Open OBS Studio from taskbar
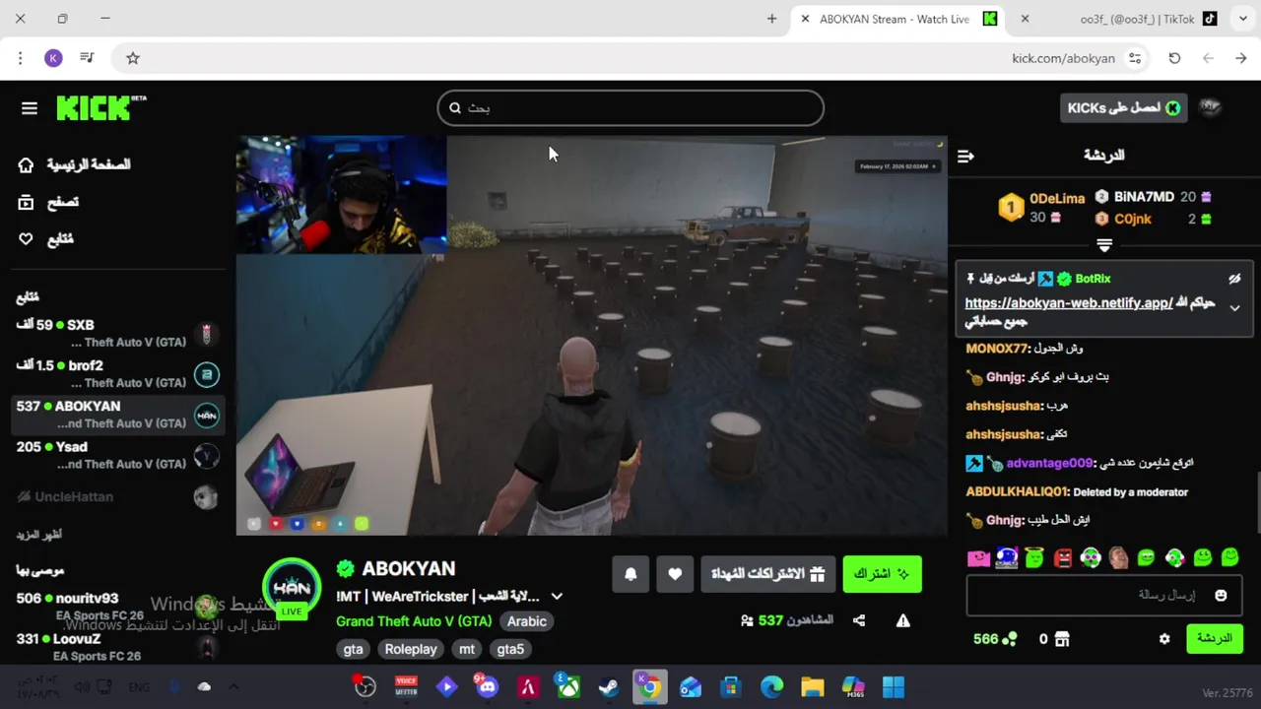Viewport: 1261px width, 709px height. coord(365,686)
